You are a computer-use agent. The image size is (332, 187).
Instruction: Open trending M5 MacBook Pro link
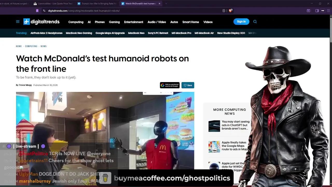pyautogui.click(x=181, y=33)
